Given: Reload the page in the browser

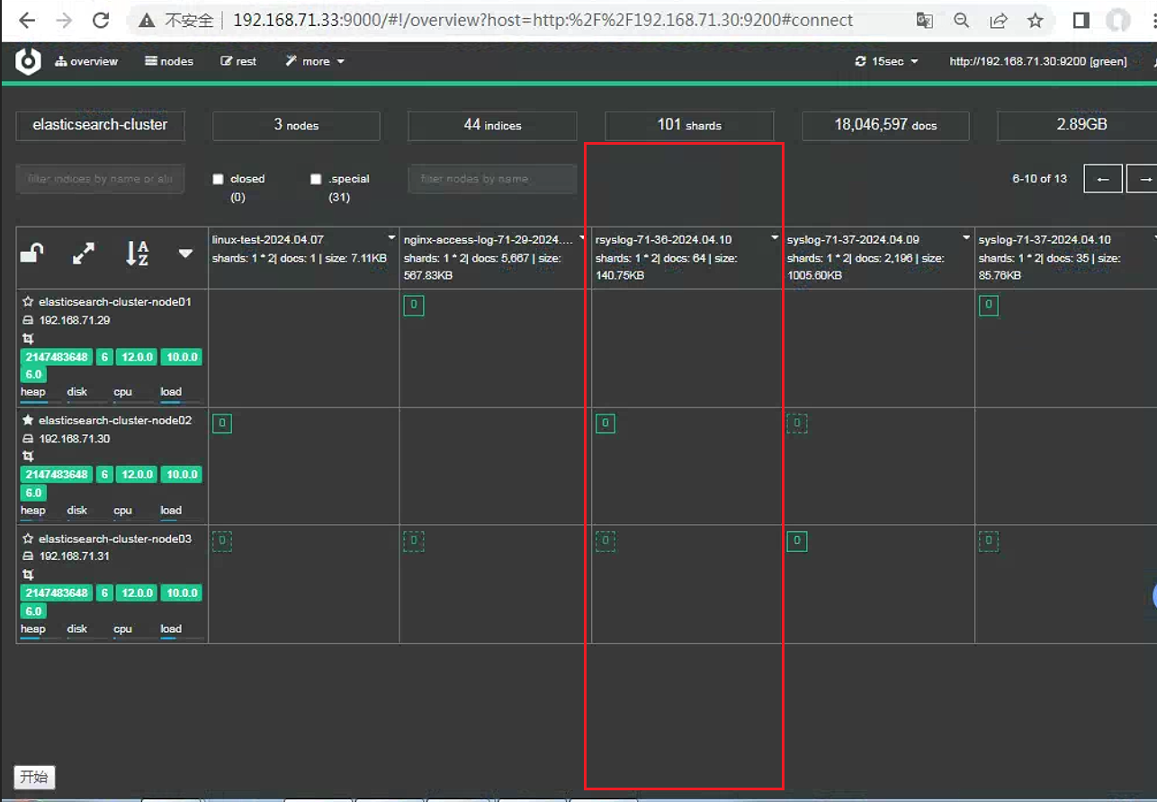Looking at the screenshot, I should pyautogui.click(x=101, y=20).
